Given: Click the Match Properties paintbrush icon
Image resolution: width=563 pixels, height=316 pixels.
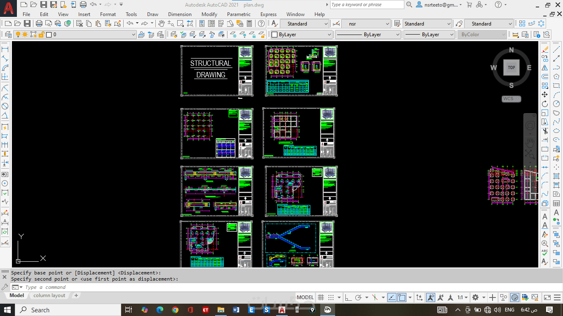Looking at the screenshot, I should (x=108, y=23).
